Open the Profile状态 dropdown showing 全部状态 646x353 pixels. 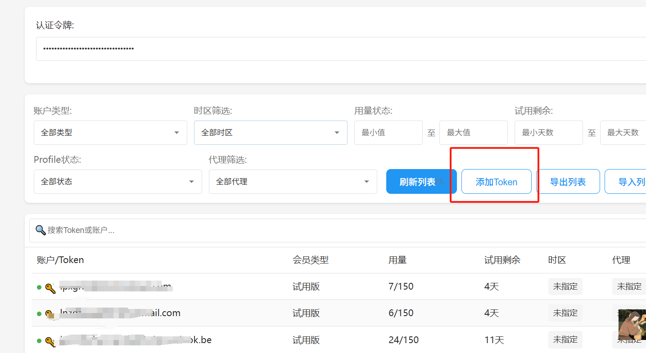[117, 182]
